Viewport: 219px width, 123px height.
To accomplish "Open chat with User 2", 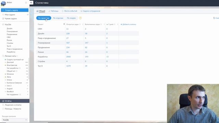I will (x=9, y=86).
